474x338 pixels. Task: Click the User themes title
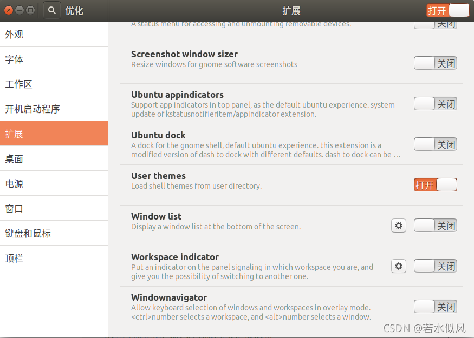pos(158,176)
